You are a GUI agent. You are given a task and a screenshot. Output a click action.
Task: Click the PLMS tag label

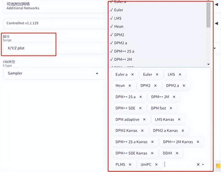pos(120,164)
